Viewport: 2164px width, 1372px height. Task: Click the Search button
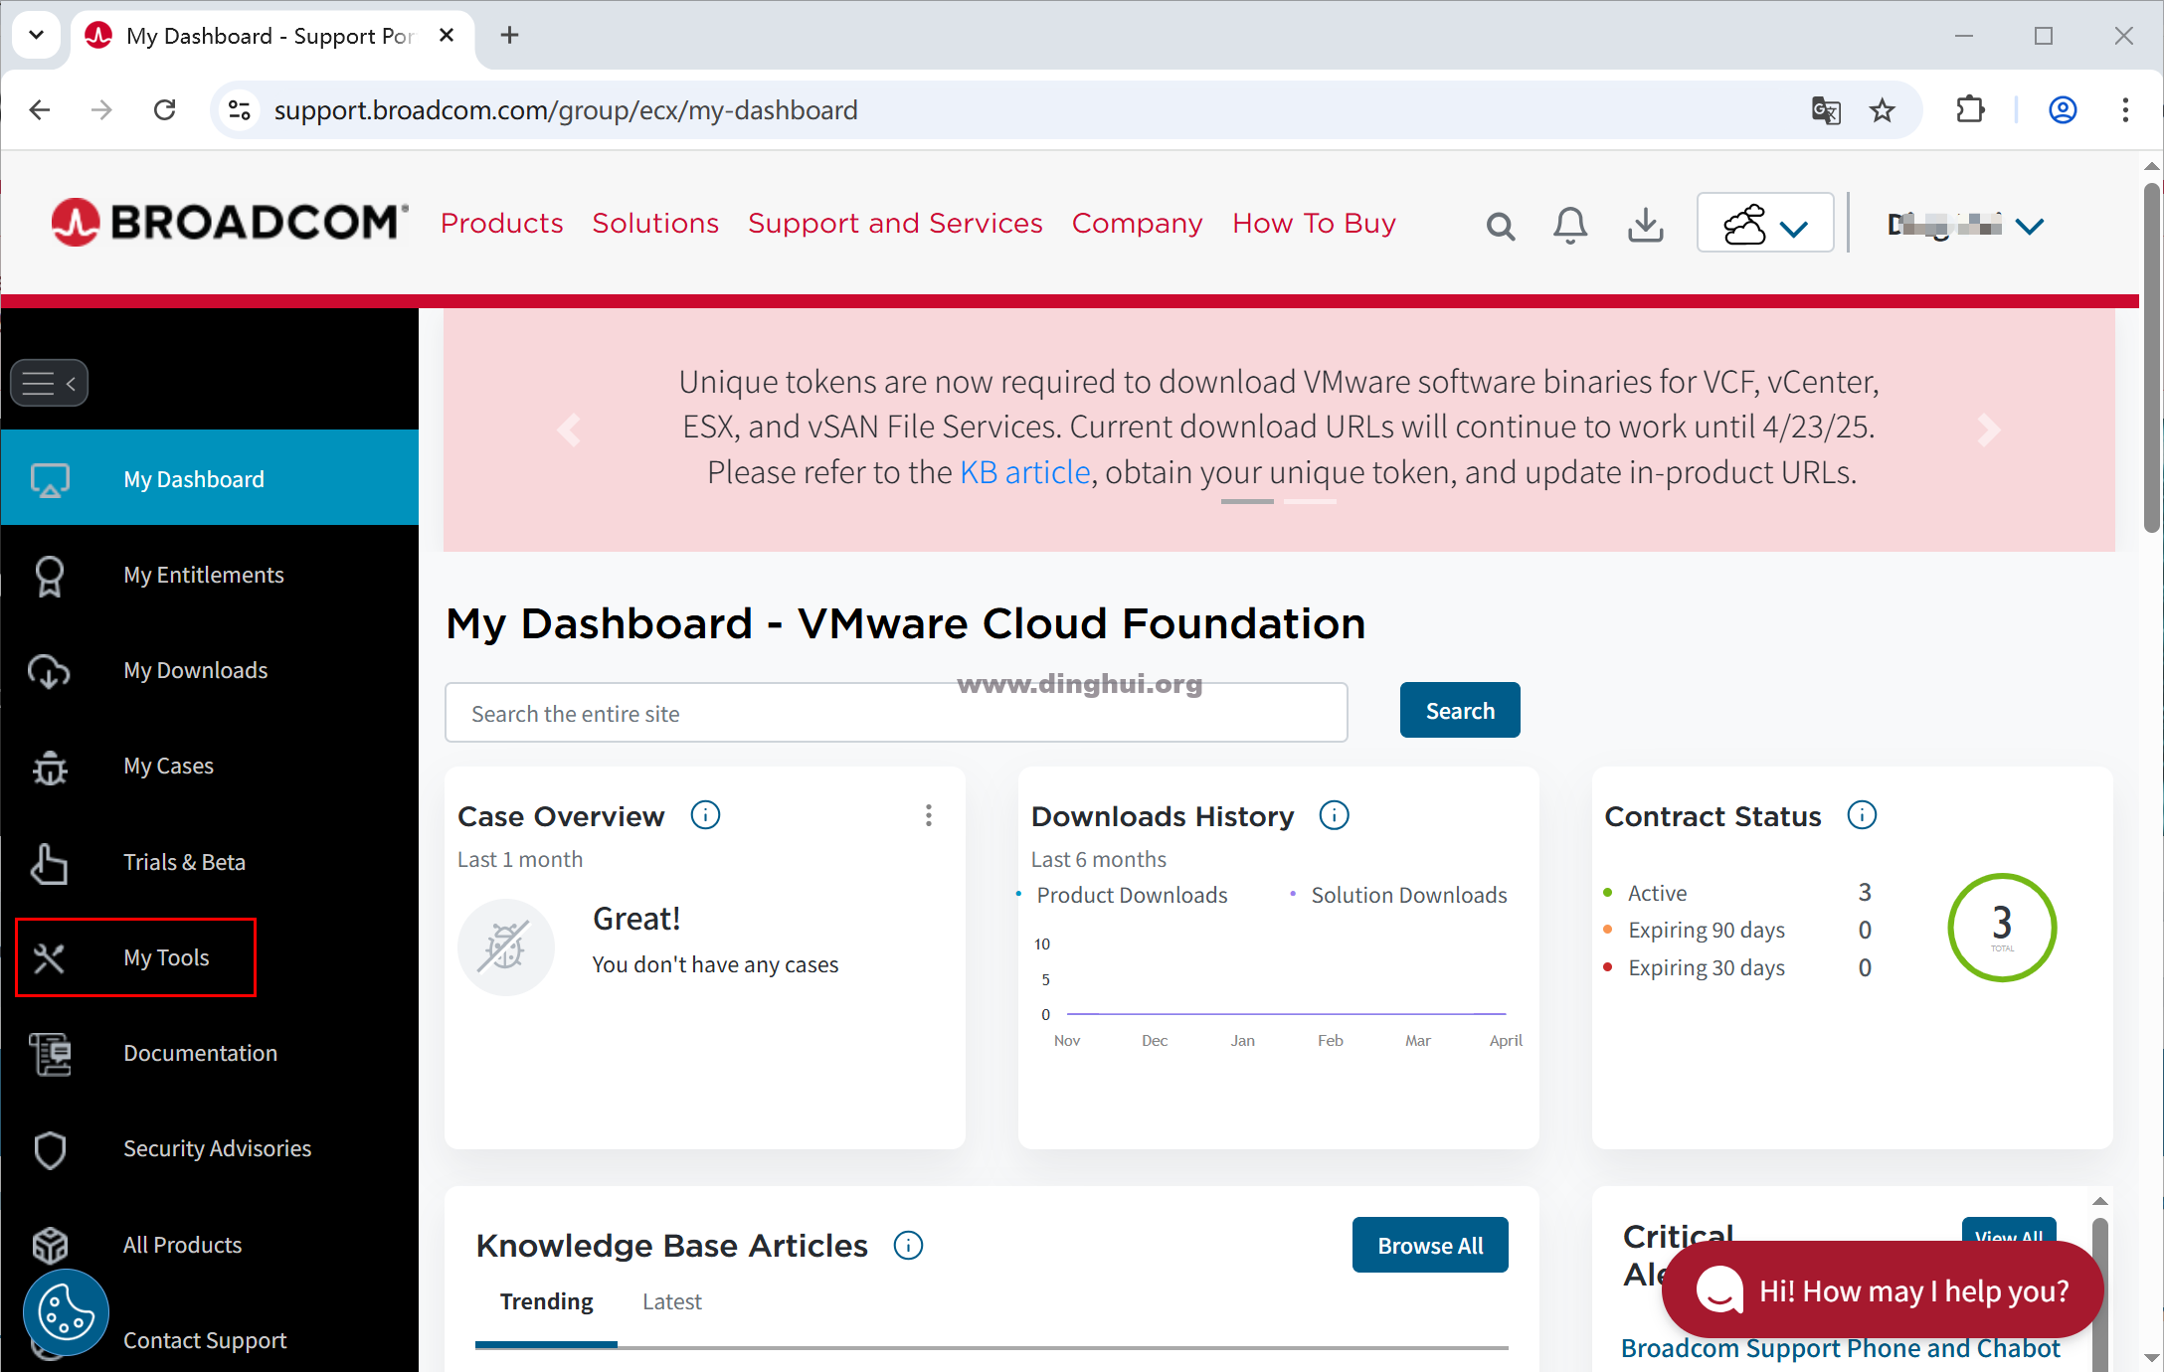point(1460,710)
